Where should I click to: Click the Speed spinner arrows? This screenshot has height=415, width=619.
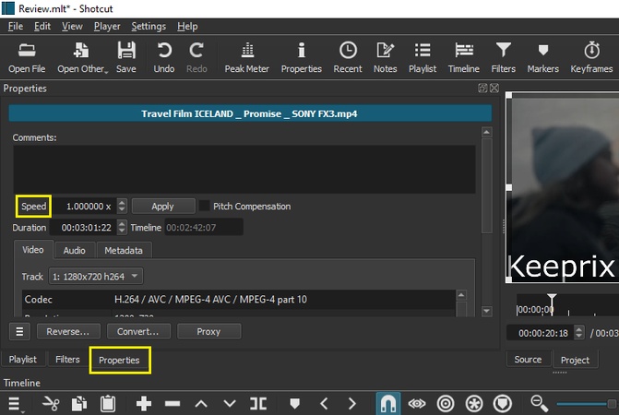(x=122, y=206)
